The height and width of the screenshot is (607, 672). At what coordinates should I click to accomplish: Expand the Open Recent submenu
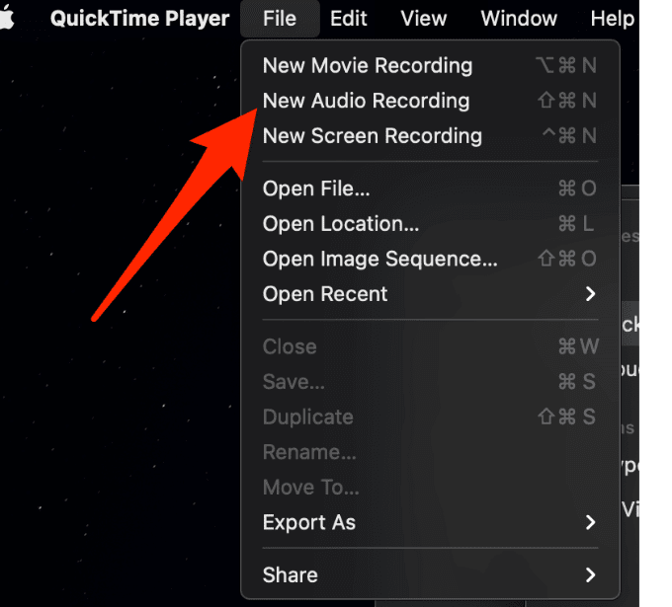tap(325, 294)
